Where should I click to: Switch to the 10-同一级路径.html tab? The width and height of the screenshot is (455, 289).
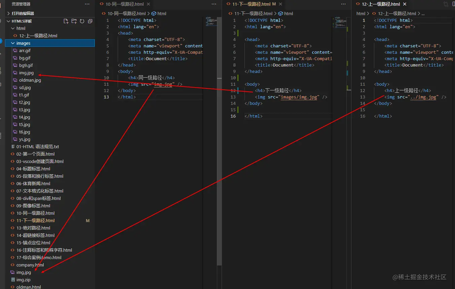124,4
